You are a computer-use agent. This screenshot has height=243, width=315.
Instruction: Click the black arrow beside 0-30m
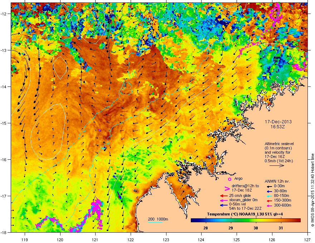tap(269, 186)
